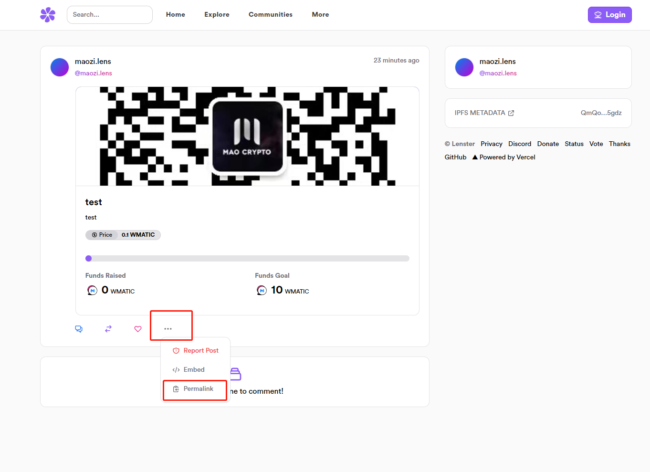Click the mirror repost icon
The height and width of the screenshot is (472, 650).
pyautogui.click(x=108, y=329)
